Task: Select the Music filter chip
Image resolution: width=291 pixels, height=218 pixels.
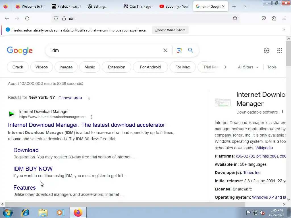Action: point(90,67)
